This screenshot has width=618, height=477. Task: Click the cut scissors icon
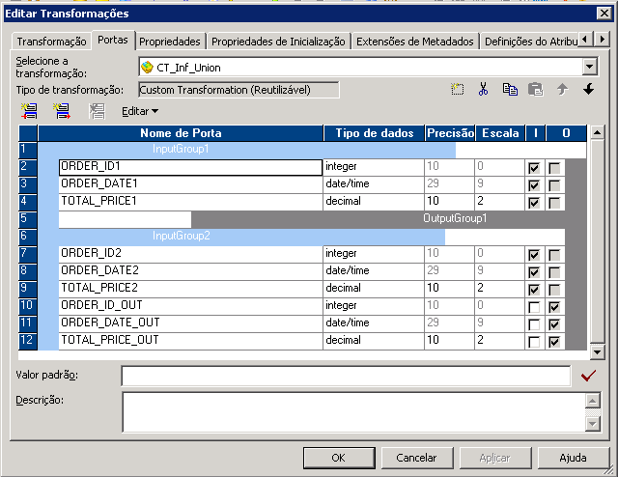[483, 89]
